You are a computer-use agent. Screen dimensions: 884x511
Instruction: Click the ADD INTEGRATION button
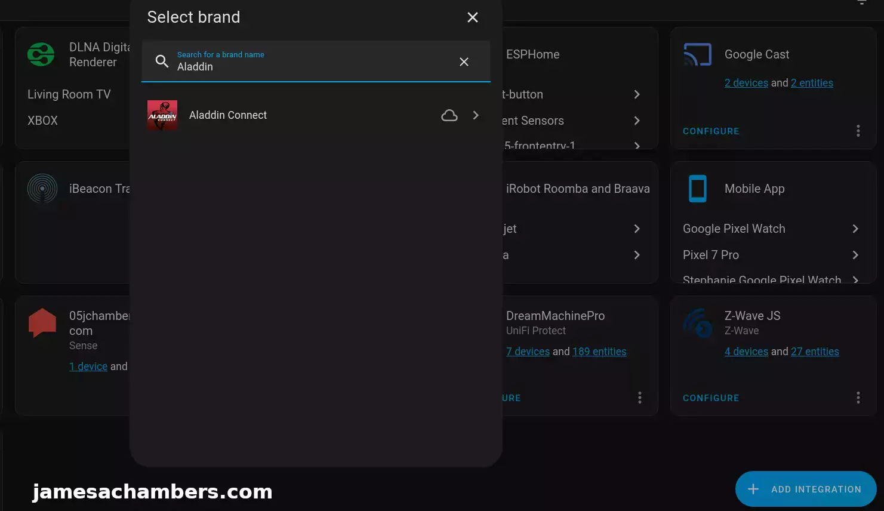point(806,489)
